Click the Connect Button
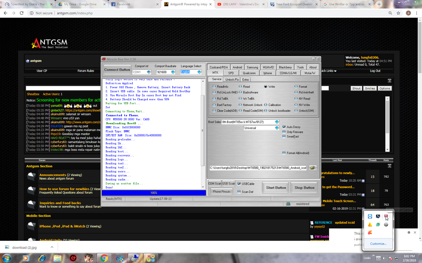The height and width of the screenshot is (263, 422). (117, 70)
